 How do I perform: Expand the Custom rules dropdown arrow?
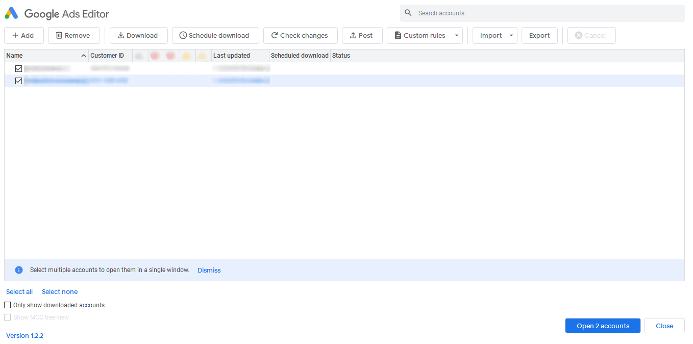457,36
